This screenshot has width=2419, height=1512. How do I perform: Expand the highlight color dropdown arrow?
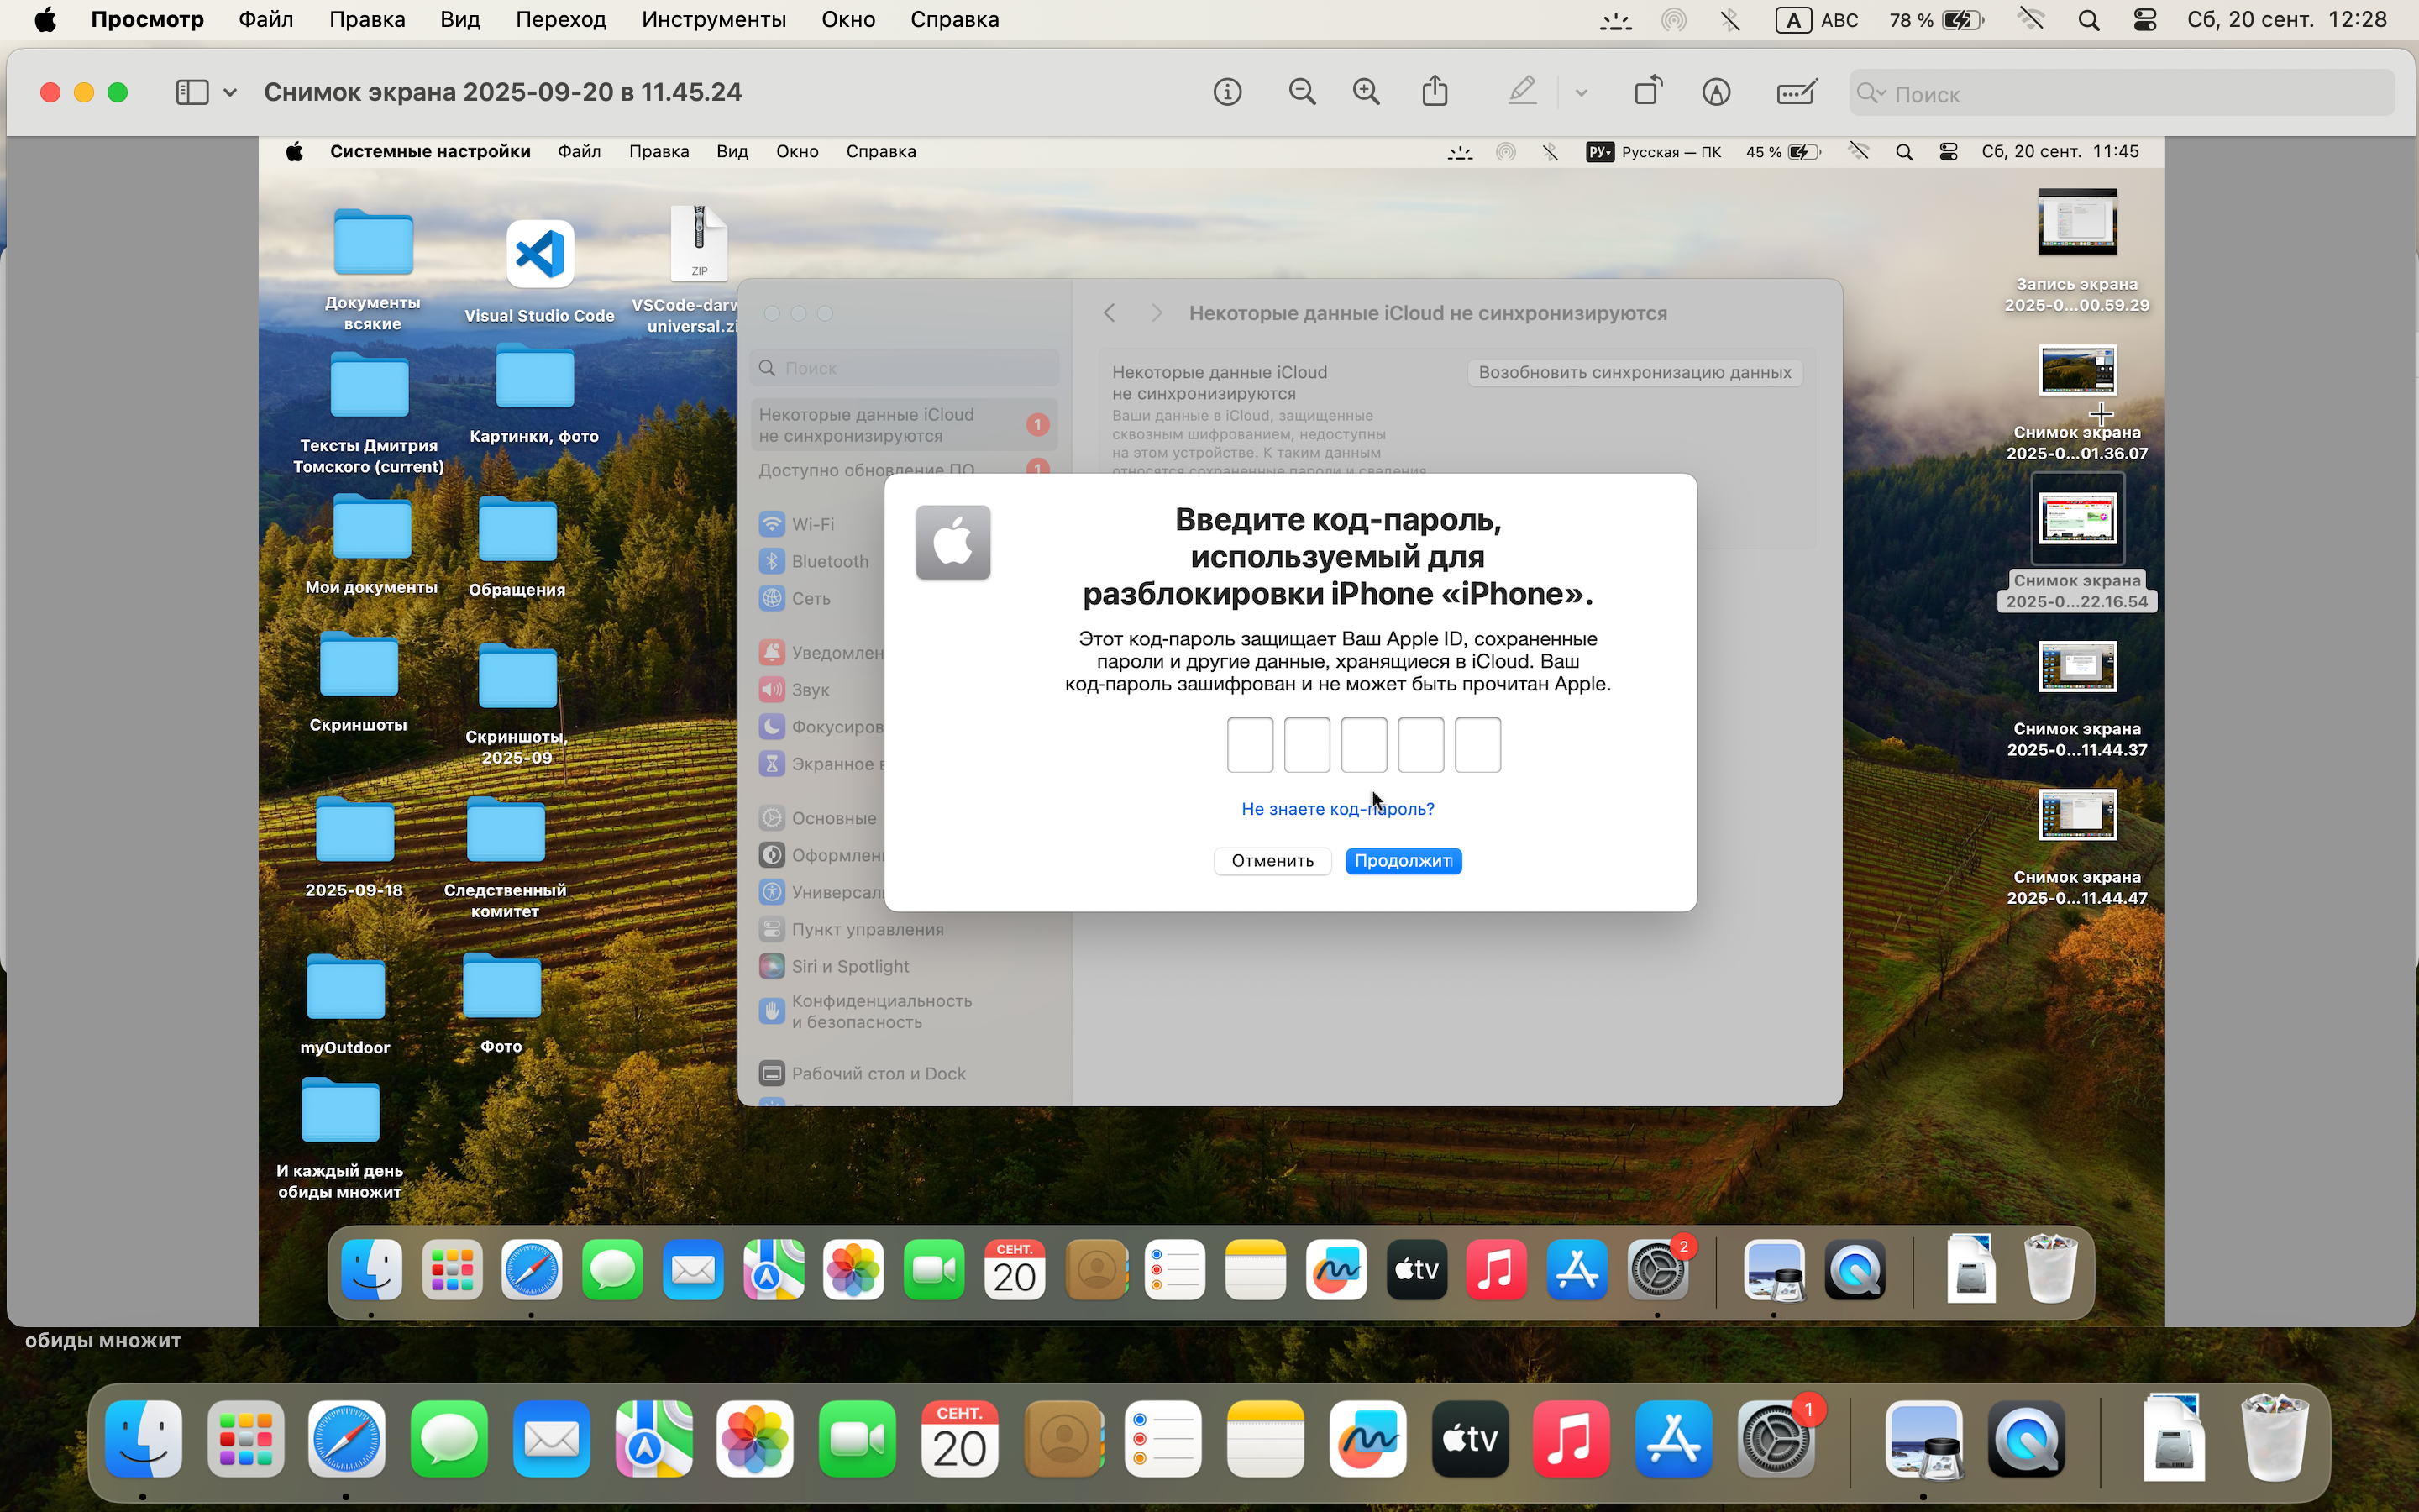pos(1582,92)
